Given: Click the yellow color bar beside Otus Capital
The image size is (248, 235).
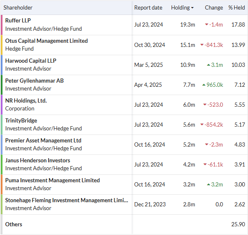Looking at the screenshot, I should pyautogui.click(x=2, y=45).
